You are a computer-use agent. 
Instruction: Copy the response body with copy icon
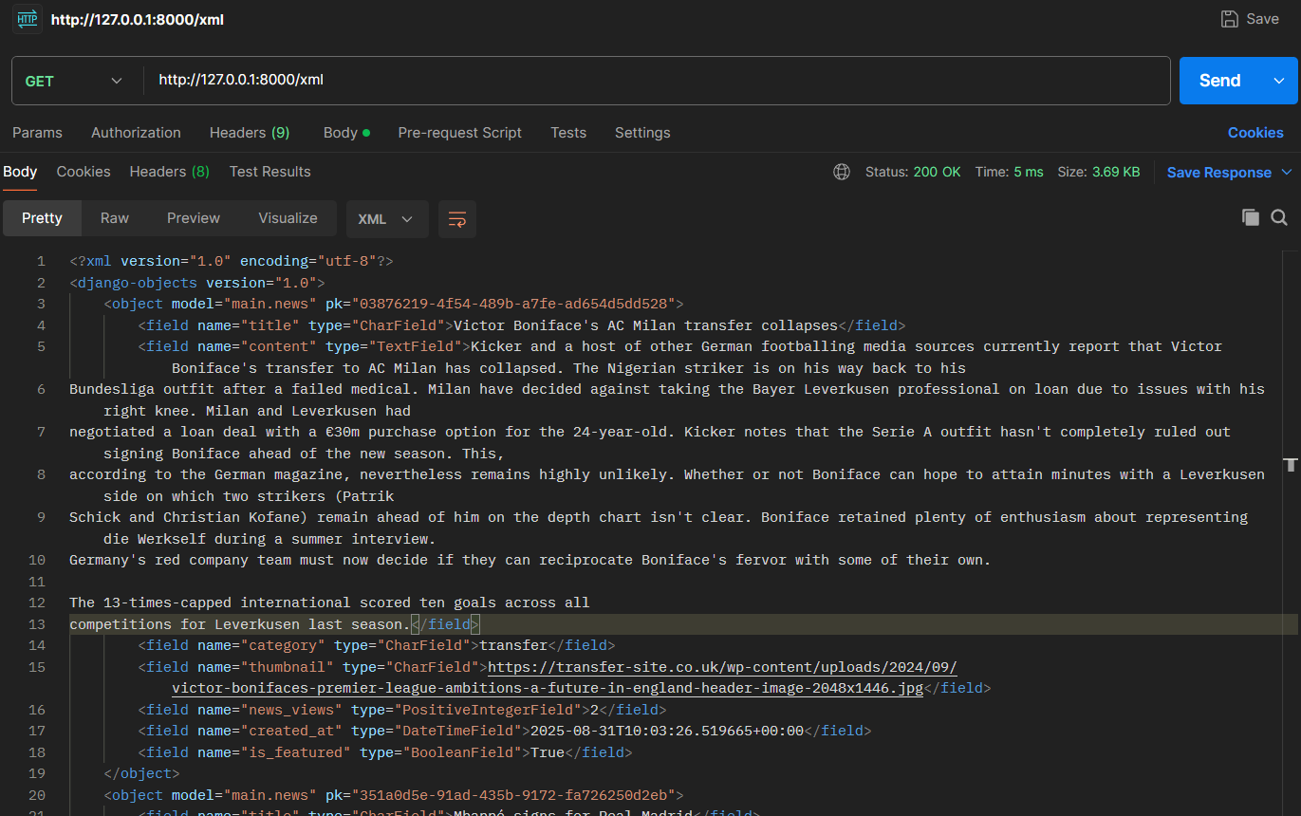click(1251, 217)
